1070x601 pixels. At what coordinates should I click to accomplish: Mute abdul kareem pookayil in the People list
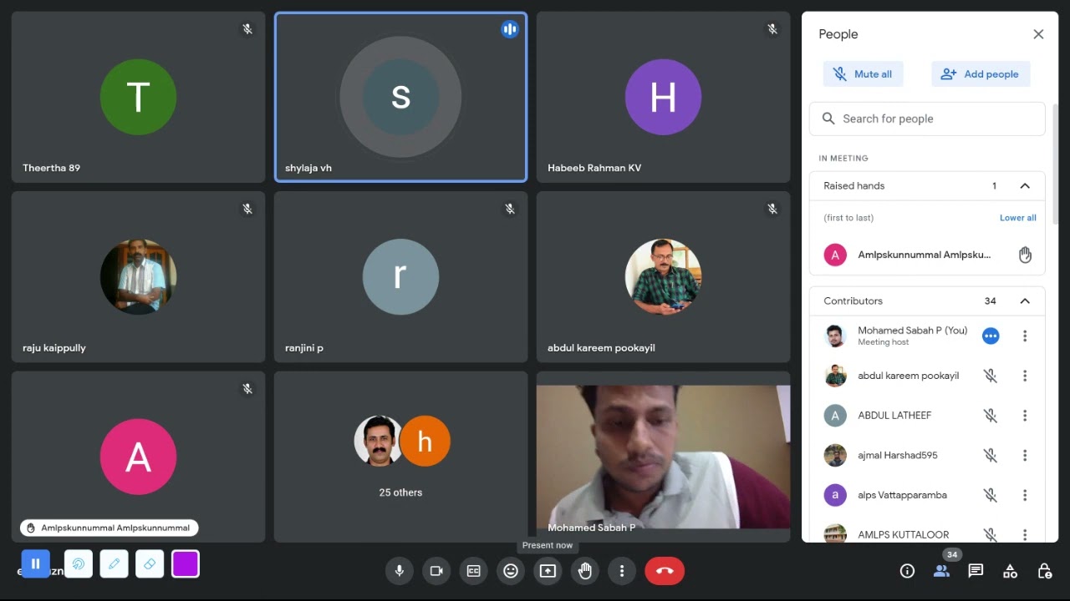[x=991, y=376]
